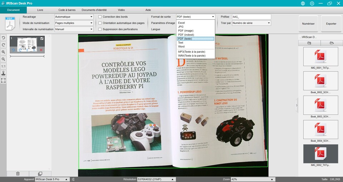Image resolution: width=343 pixels, height=182 pixels.
Task: Rotate thumbnail 1 right with blue arrow
Action: coord(20,50)
